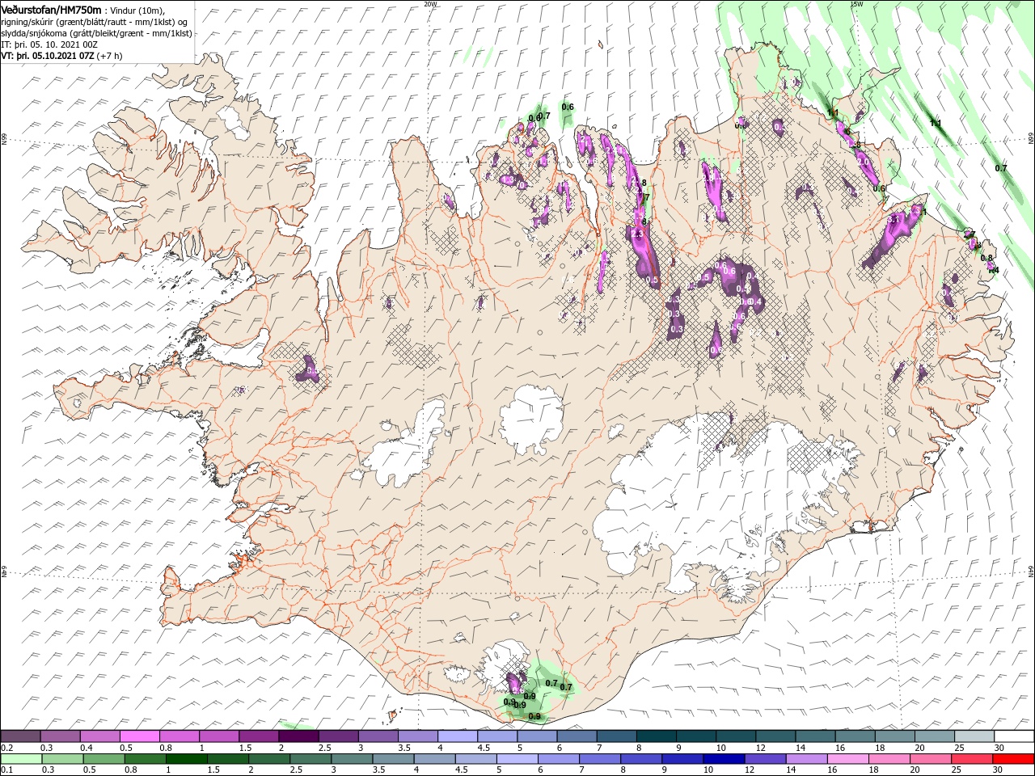The height and width of the screenshot is (776, 1035).
Task: Select the crimson rain swatch labeled 25
Action: click(x=971, y=759)
